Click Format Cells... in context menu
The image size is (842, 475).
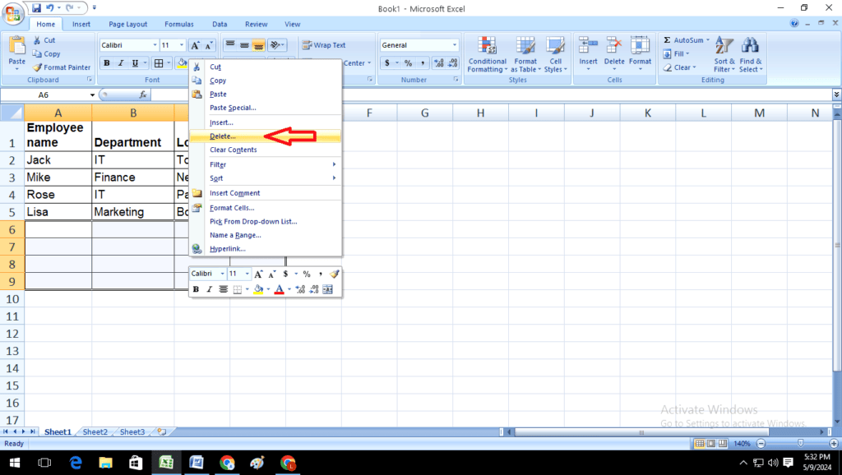(x=232, y=208)
